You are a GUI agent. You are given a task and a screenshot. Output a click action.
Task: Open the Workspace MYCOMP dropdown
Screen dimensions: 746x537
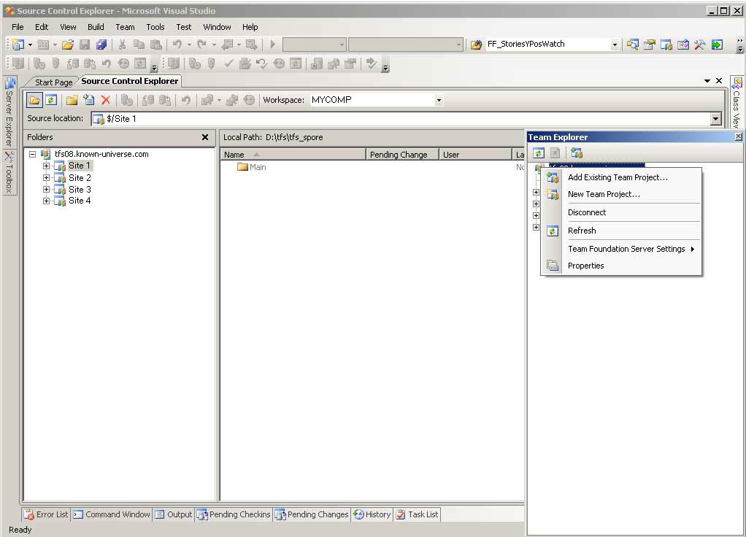click(x=439, y=101)
